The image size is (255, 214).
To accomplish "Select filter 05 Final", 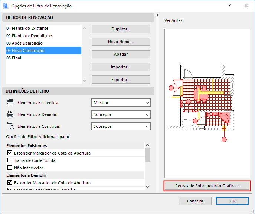I will tap(43, 58).
